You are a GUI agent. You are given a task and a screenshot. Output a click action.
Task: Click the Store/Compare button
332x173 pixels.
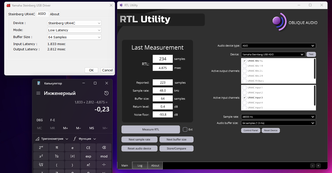pyautogui.click(x=177, y=148)
